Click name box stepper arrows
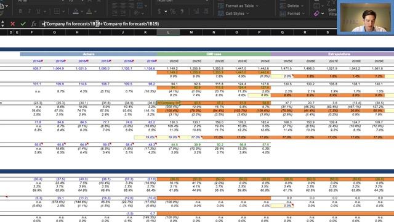This screenshot has width=394, height=222. (2, 24)
